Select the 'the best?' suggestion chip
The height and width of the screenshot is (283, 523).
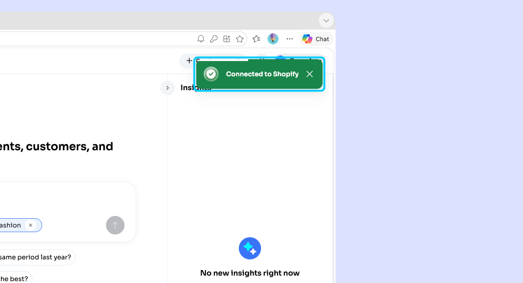(16, 278)
